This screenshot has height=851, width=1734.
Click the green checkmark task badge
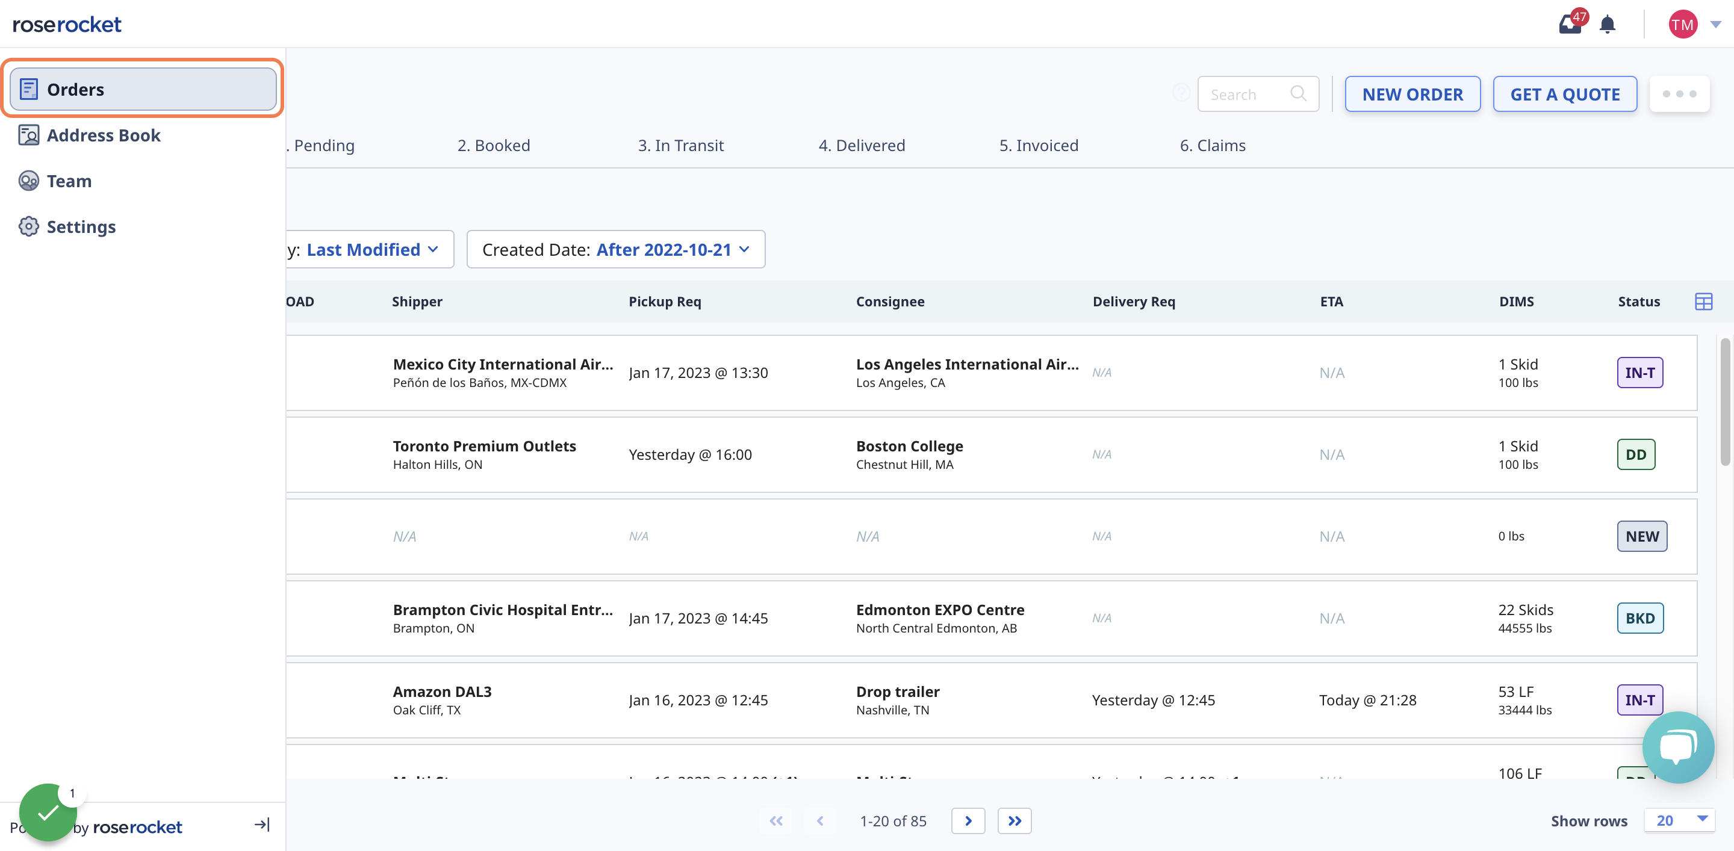(x=48, y=812)
